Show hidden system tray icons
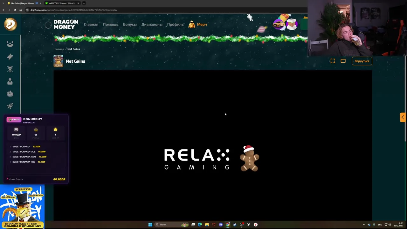The image size is (407, 229). coord(364,225)
